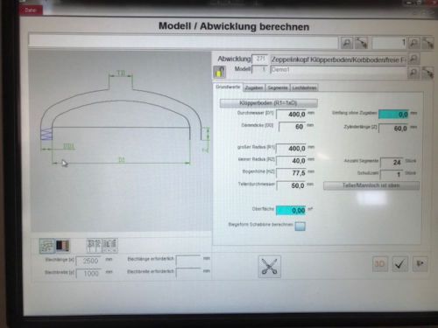Toggle the yellow padlock icon
The height and width of the screenshot is (328, 438).
[x=219, y=72]
